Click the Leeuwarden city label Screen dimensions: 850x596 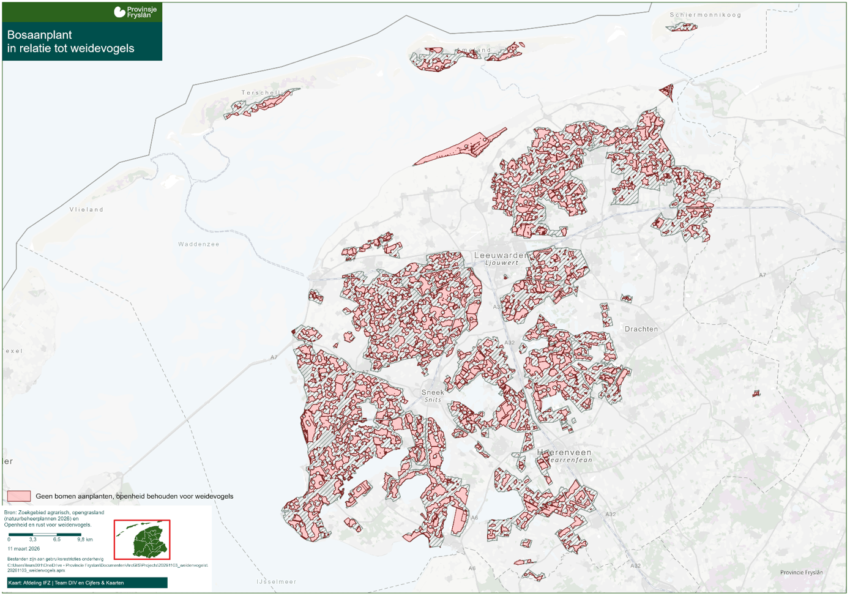coord(501,255)
